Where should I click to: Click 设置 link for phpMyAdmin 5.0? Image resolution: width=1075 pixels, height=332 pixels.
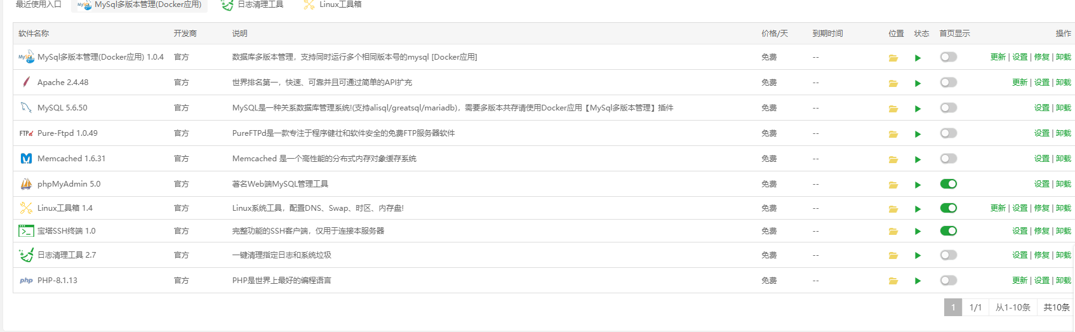(x=1041, y=184)
